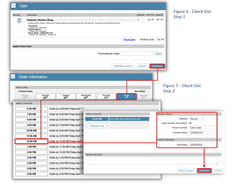
Task: Choose the 12:00 PM time slot
Action: 31,141
